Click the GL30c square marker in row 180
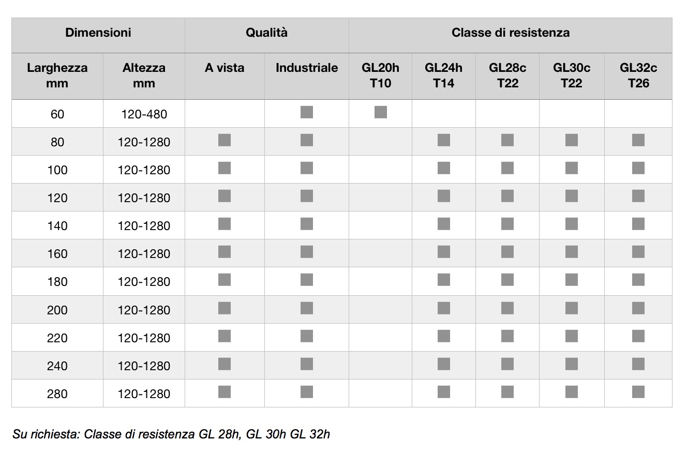 point(572,280)
